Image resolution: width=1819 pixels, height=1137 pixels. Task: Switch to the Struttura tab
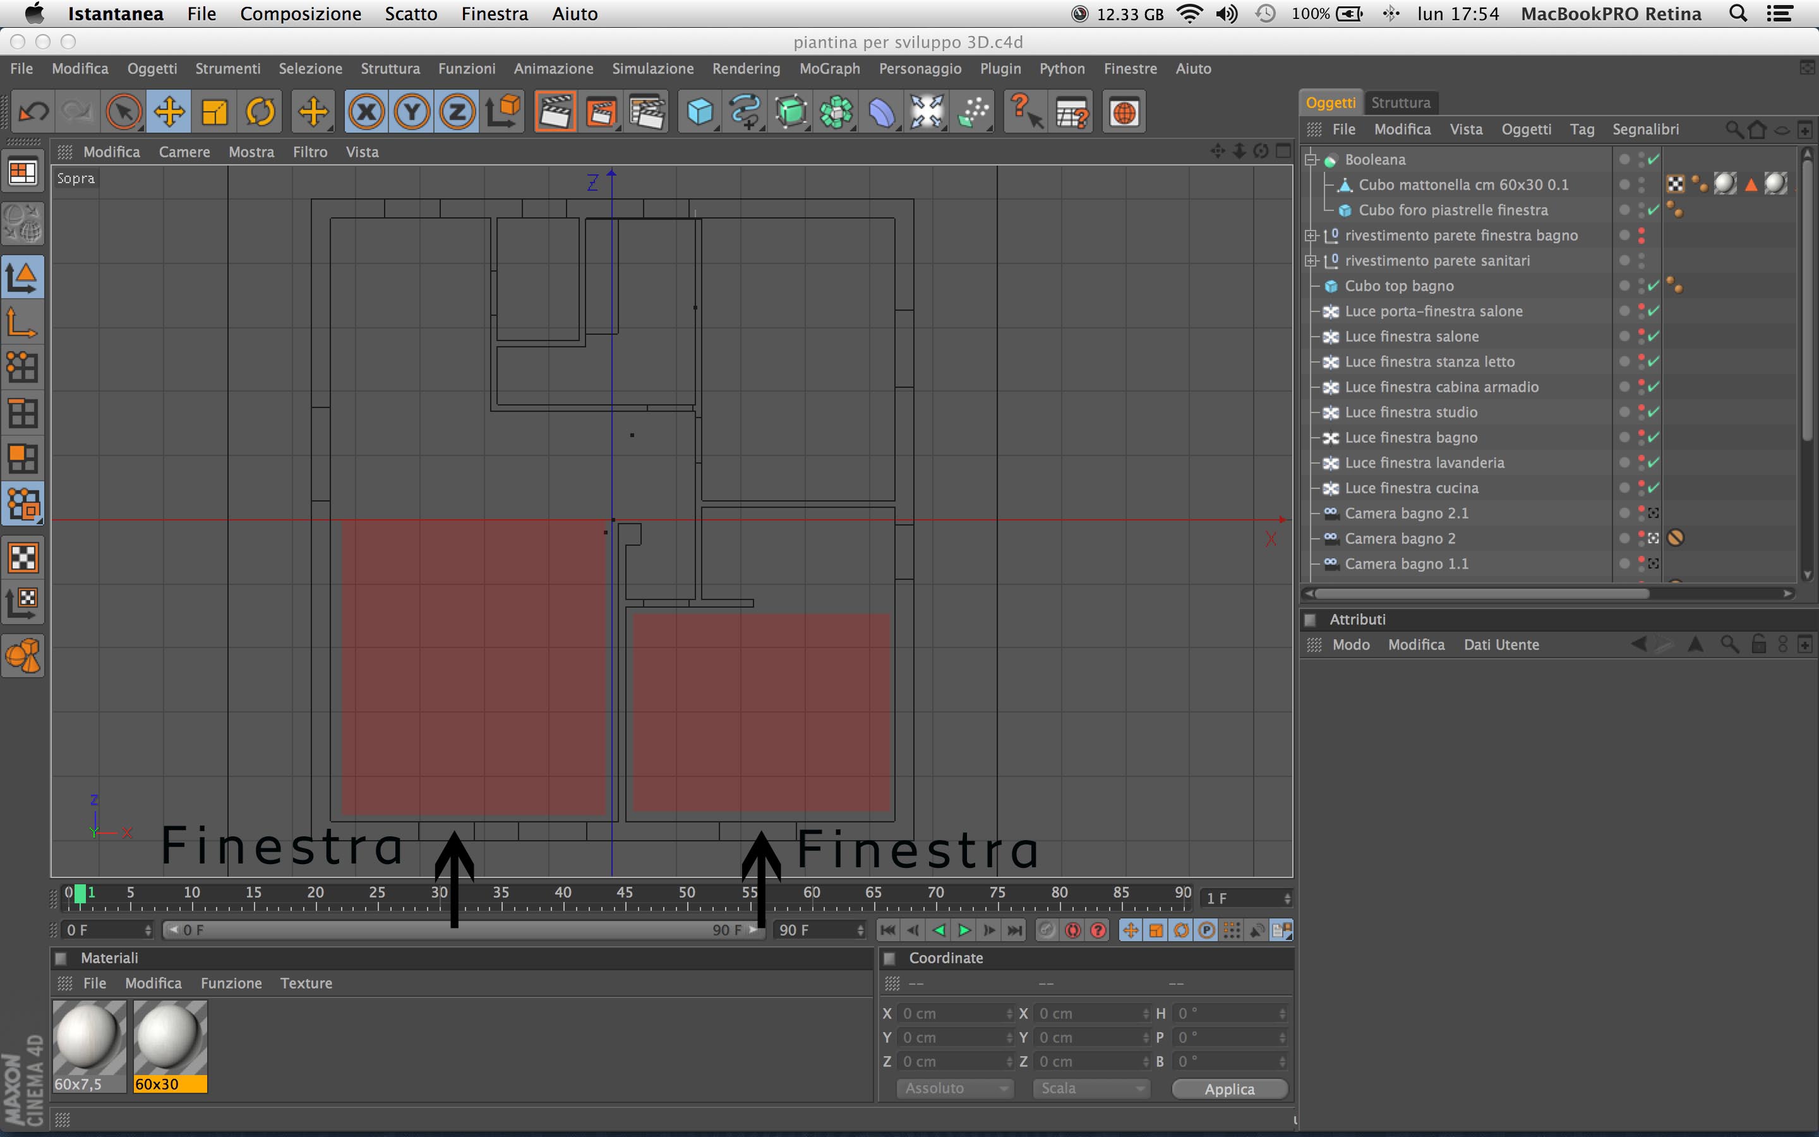point(1400,102)
